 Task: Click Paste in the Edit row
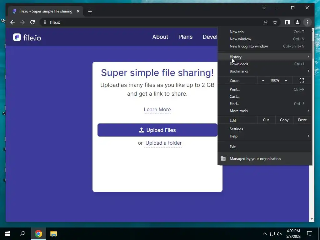[x=302, y=120]
